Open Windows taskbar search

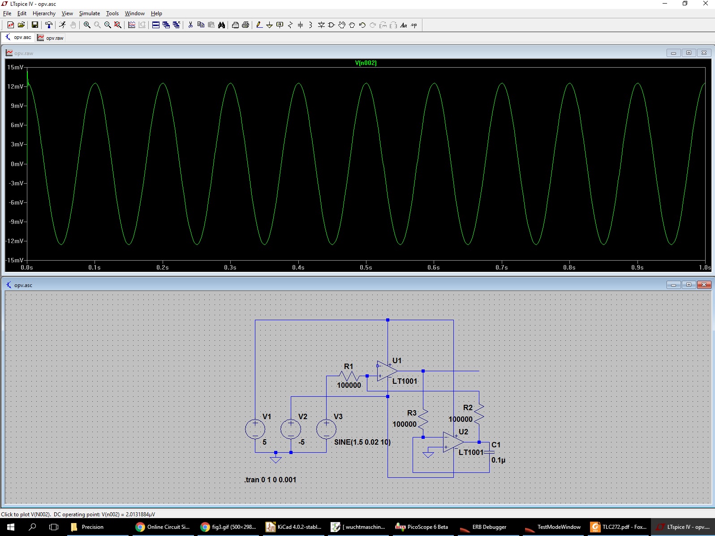click(x=32, y=527)
